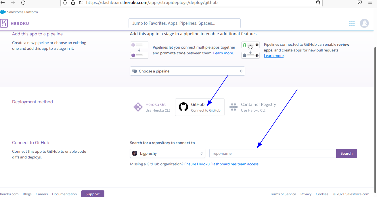377x197 pixels.
Task: Click Add this app to a pipeline heading
Action: coord(37,34)
